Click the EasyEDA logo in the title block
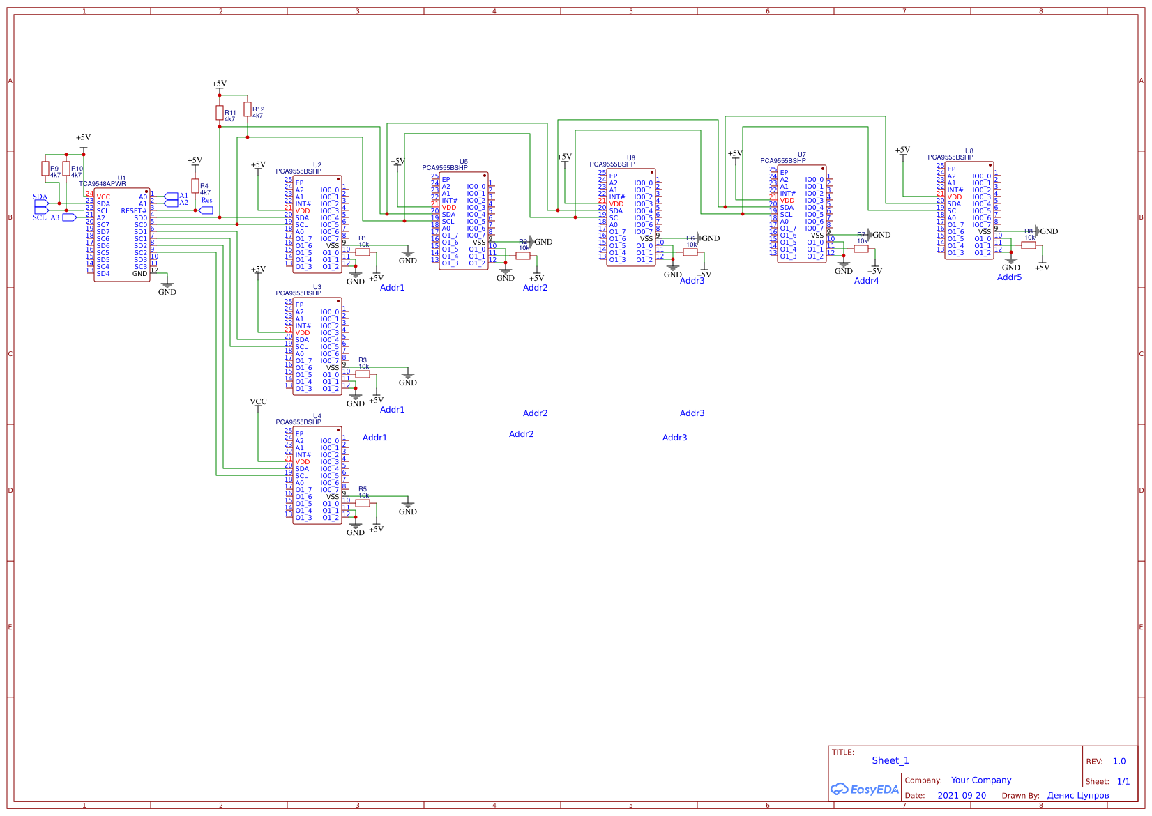This screenshot has height=816, width=1152. click(865, 790)
